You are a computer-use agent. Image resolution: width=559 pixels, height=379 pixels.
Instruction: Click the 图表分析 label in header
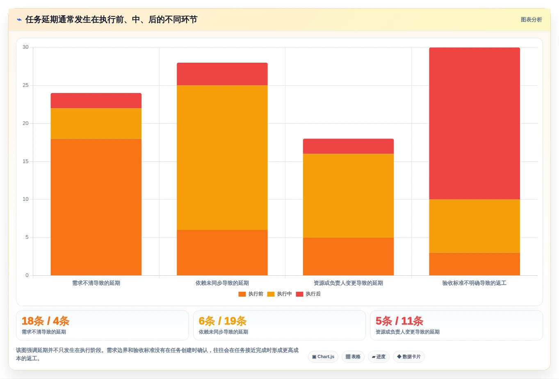point(531,20)
